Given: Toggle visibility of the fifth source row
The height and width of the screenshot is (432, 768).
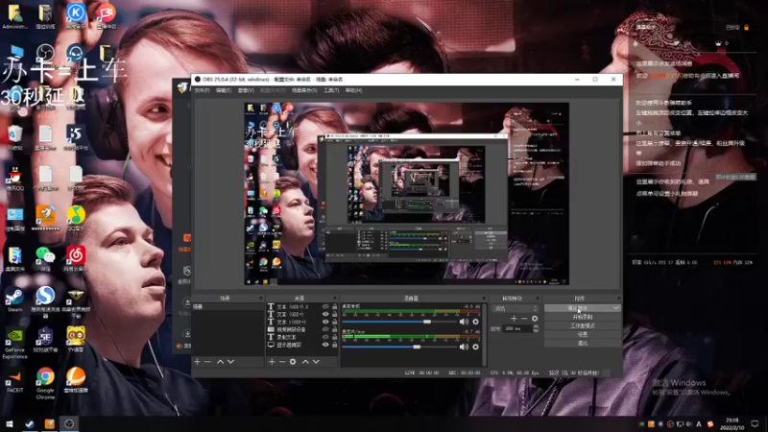Looking at the screenshot, I should tap(325, 337).
